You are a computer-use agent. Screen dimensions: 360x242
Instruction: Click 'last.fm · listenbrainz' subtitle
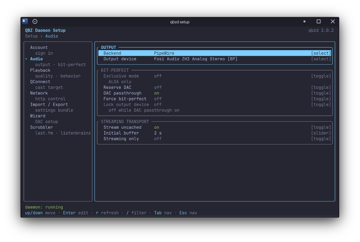pyautogui.click(x=63, y=133)
